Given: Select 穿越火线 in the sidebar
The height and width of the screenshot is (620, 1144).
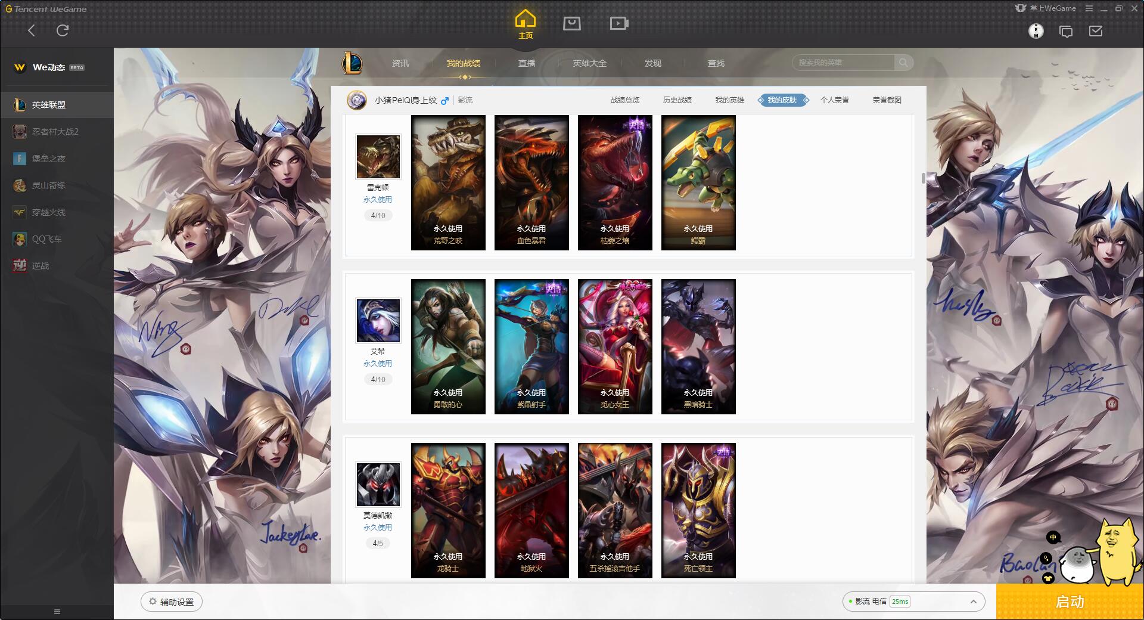Looking at the screenshot, I should tap(57, 212).
